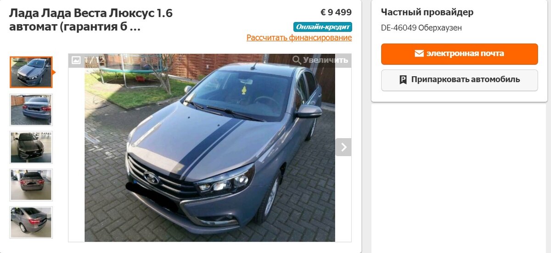551x253 pixels.
Task: Click the orange marker beside the first thumbnail
Action: (x=54, y=72)
